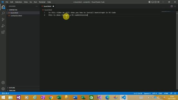Open the Customize Layout control

158,2
